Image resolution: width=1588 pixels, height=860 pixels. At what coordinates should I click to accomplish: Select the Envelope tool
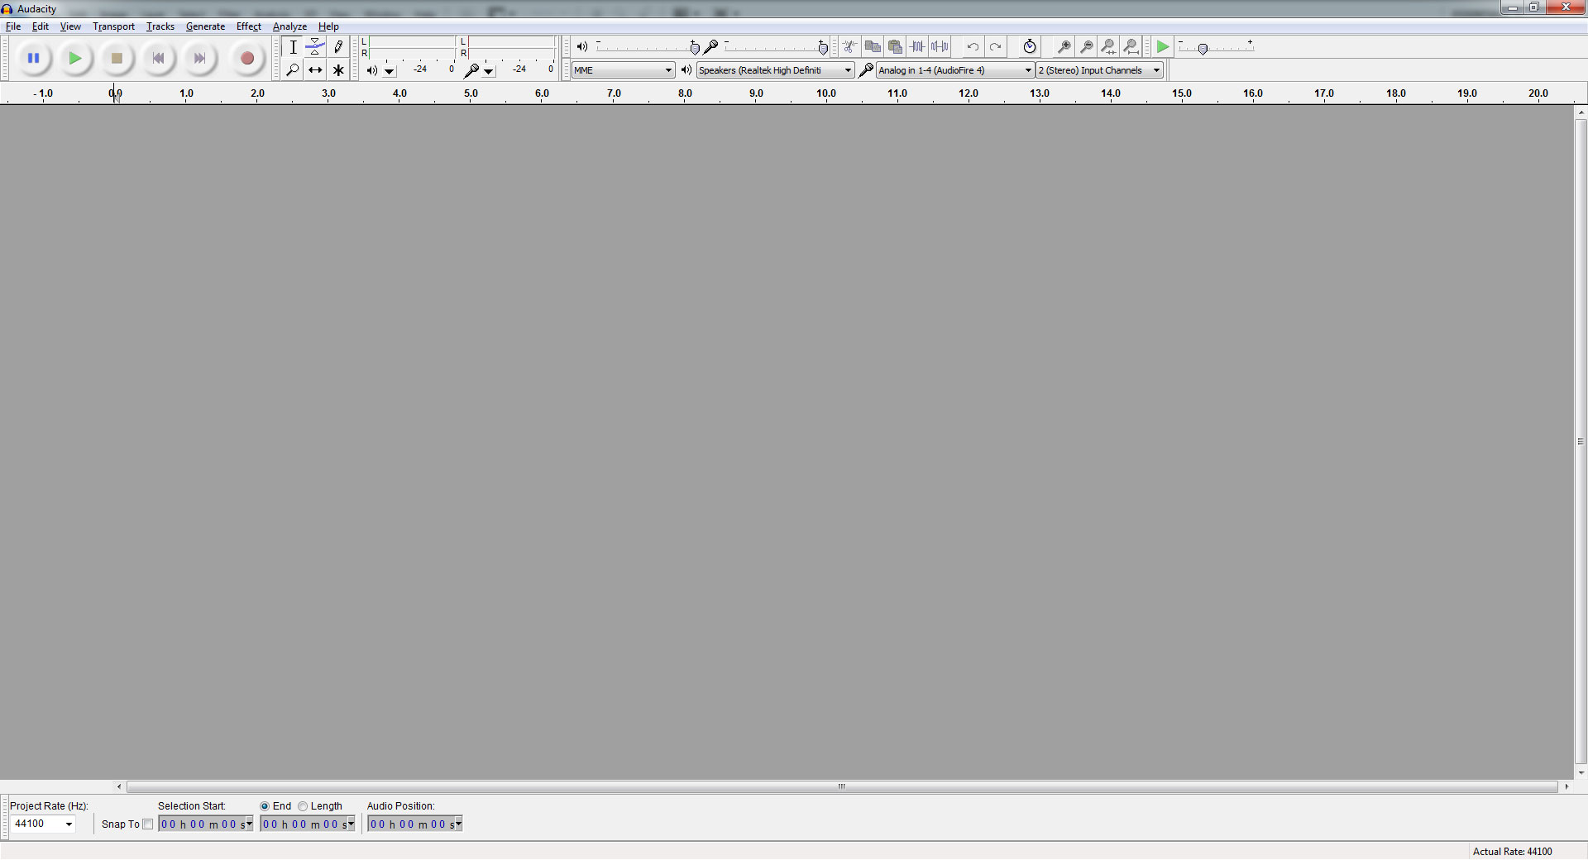315,47
